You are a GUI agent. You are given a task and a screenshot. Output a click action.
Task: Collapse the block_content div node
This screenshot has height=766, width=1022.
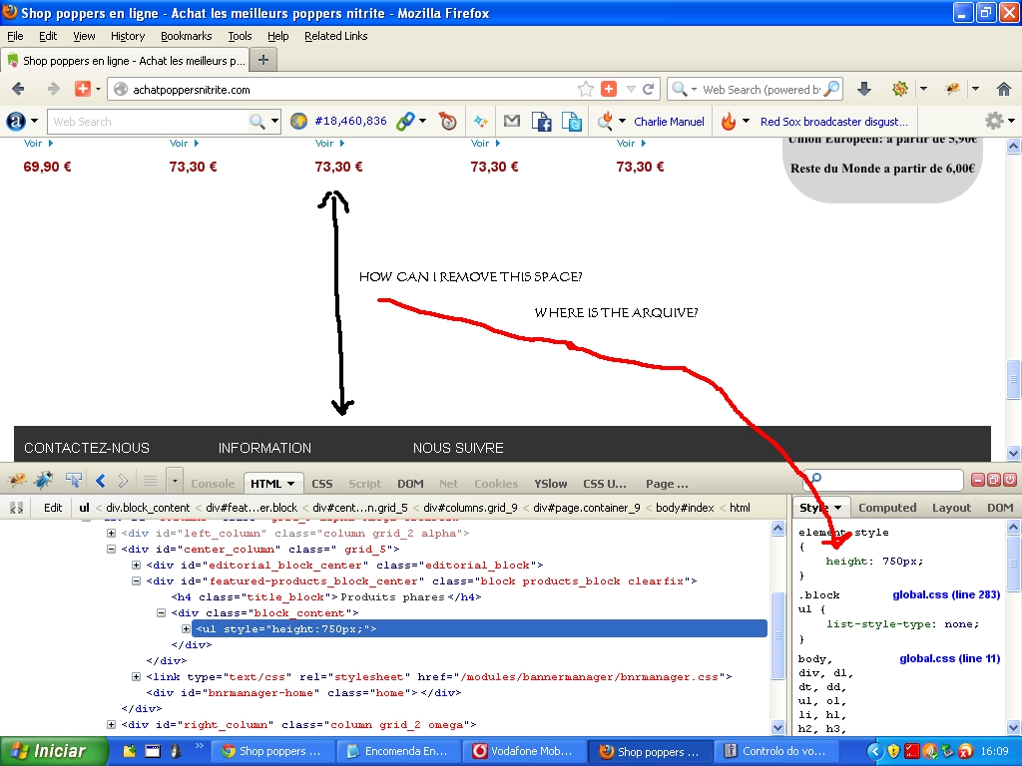pos(161,613)
